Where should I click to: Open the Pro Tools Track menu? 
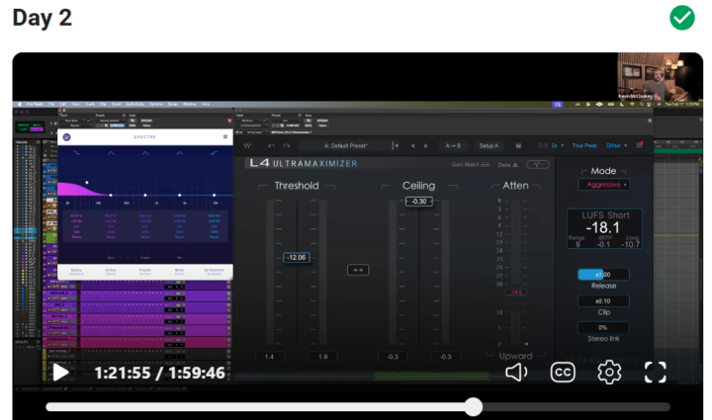(x=90, y=105)
